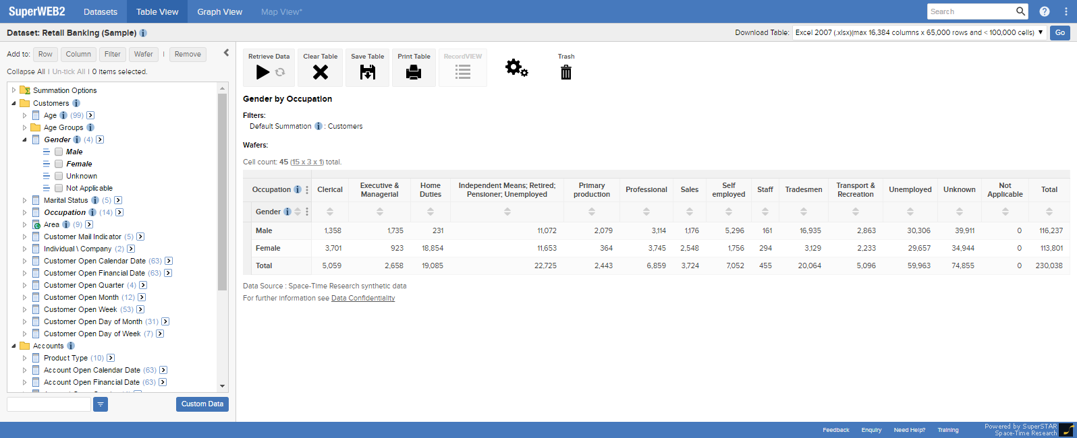Click the info icon beside dataset title
1077x438 pixels.
point(143,33)
